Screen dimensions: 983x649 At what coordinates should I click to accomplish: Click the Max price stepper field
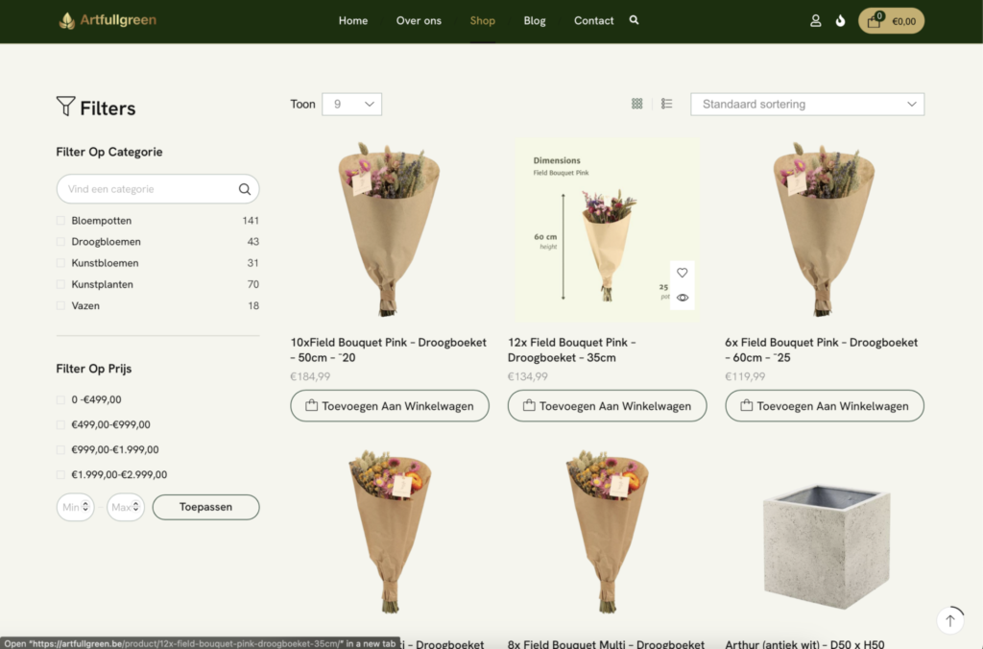[126, 507]
